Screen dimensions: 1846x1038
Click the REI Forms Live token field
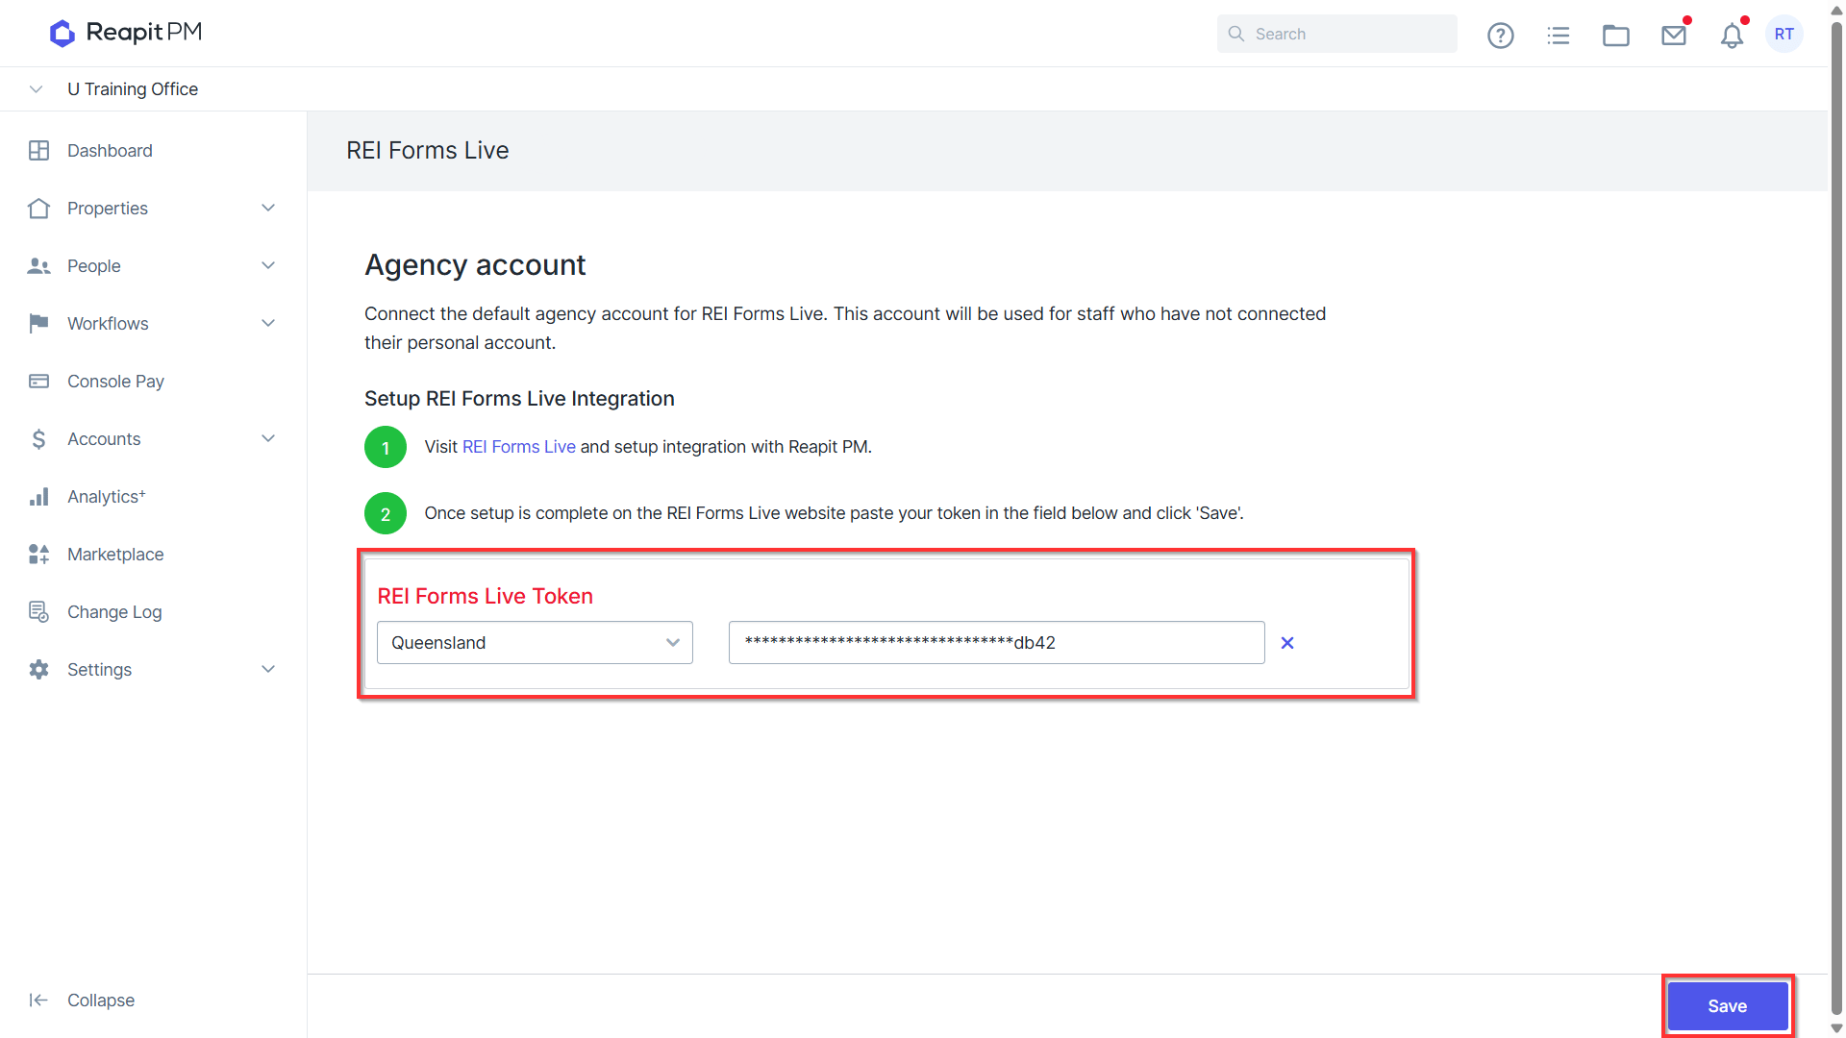(x=996, y=643)
